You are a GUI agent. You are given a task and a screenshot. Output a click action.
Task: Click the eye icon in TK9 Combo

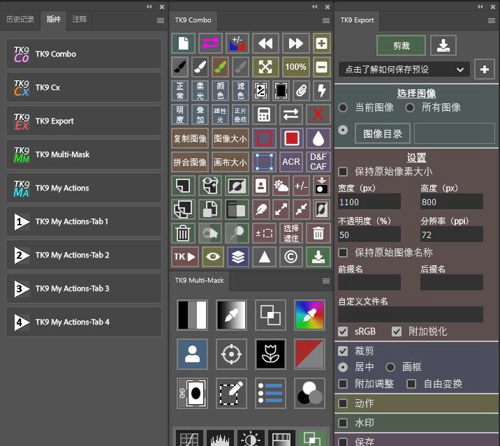tap(213, 257)
